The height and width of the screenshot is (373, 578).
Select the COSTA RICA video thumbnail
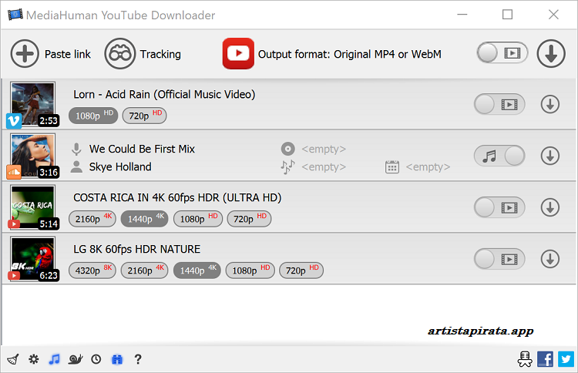(33, 207)
